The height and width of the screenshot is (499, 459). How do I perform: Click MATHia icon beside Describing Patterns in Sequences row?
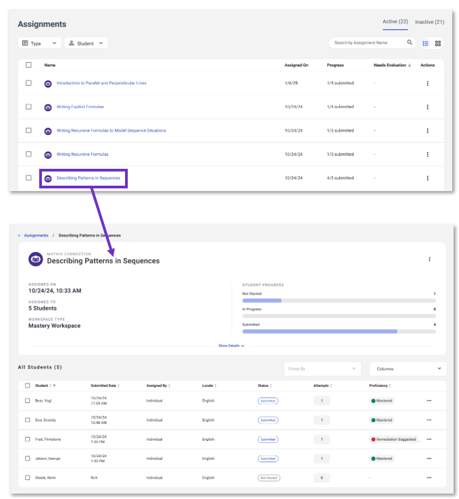(48, 178)
